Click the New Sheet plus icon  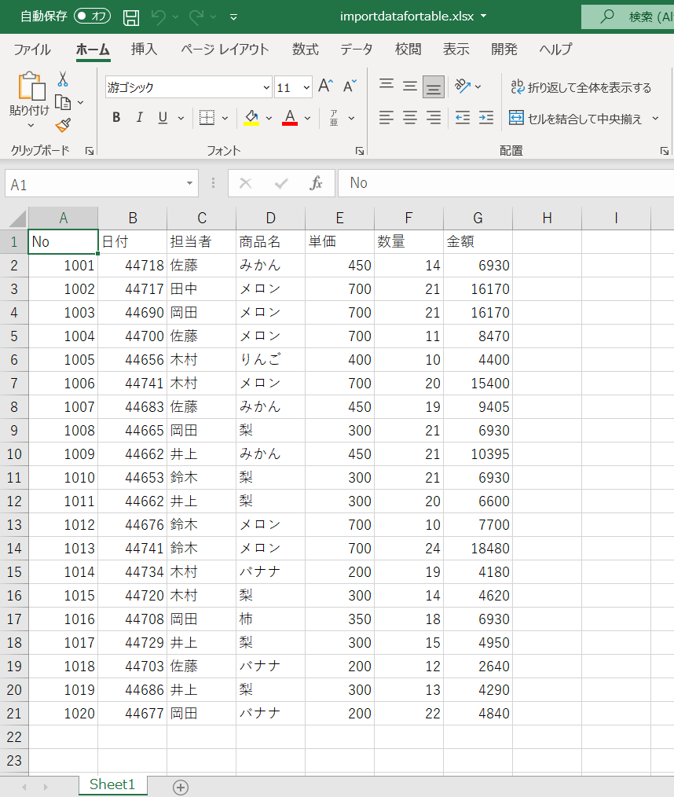pos(181,788)
